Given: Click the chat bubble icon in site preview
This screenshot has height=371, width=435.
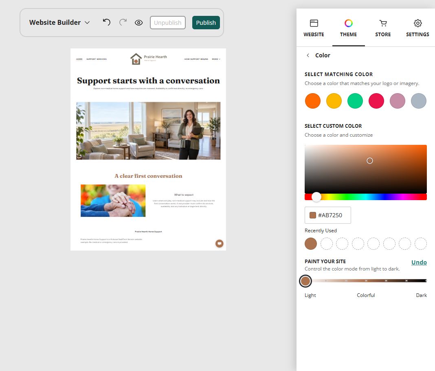Looking at the screenshot, I should pos(220,244).
